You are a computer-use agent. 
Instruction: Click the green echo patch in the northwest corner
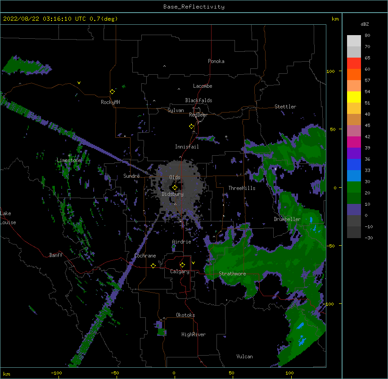coord(27,66)
